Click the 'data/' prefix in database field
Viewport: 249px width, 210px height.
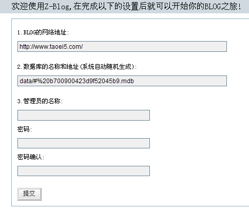point(26,81)
